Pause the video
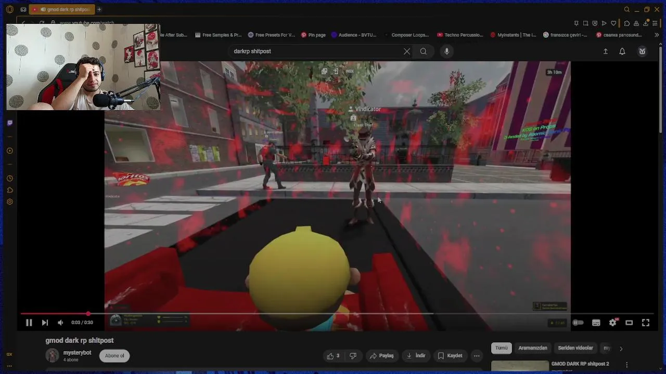666x374 pixels. (29, 323)
